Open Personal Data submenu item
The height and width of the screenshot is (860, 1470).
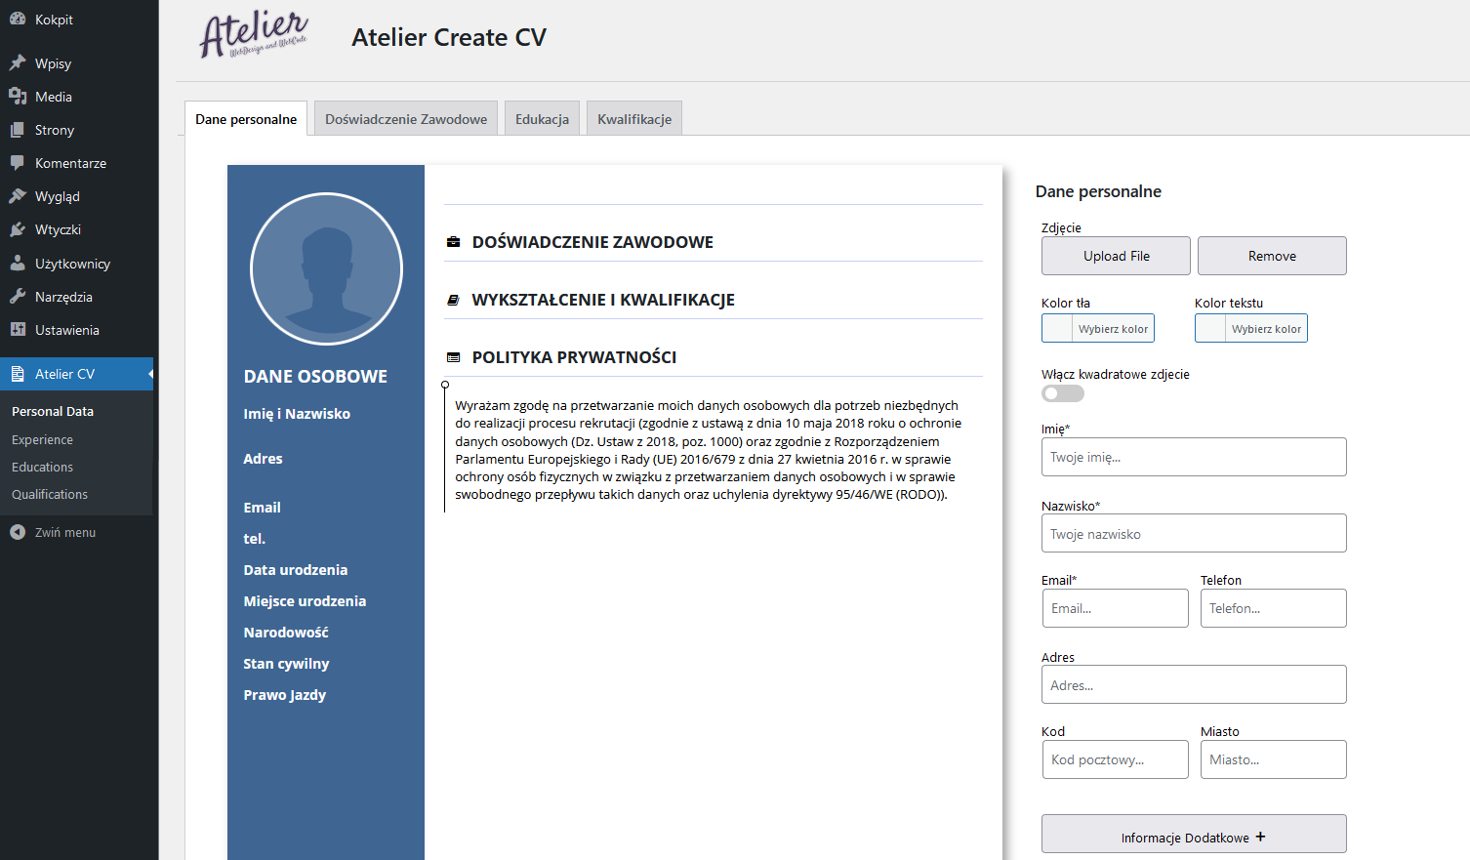[53, 411]
